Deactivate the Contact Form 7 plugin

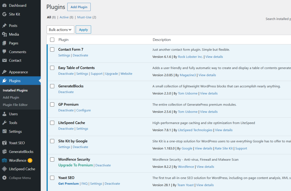pos(80,55)
